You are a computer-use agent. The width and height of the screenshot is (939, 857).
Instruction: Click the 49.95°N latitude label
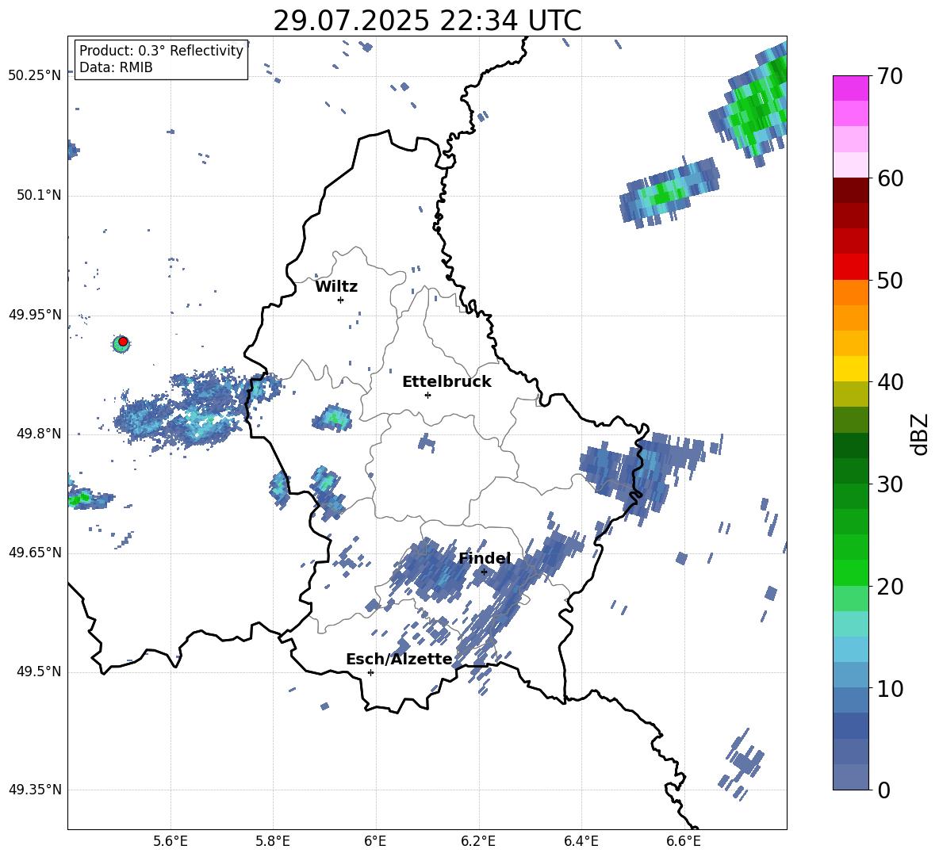35,314
